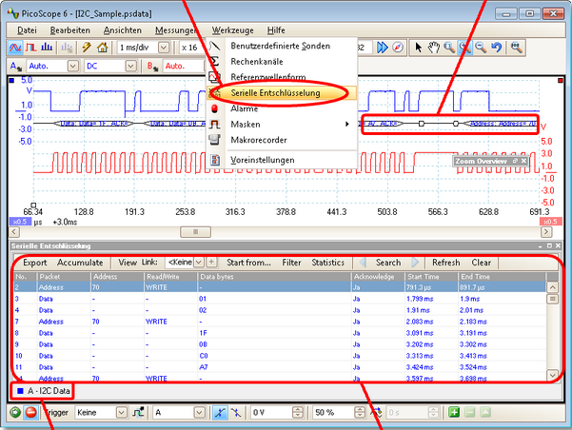Click the fast-forward double arrow icon
The image size is (572, 430).
[x=383, y=48]
